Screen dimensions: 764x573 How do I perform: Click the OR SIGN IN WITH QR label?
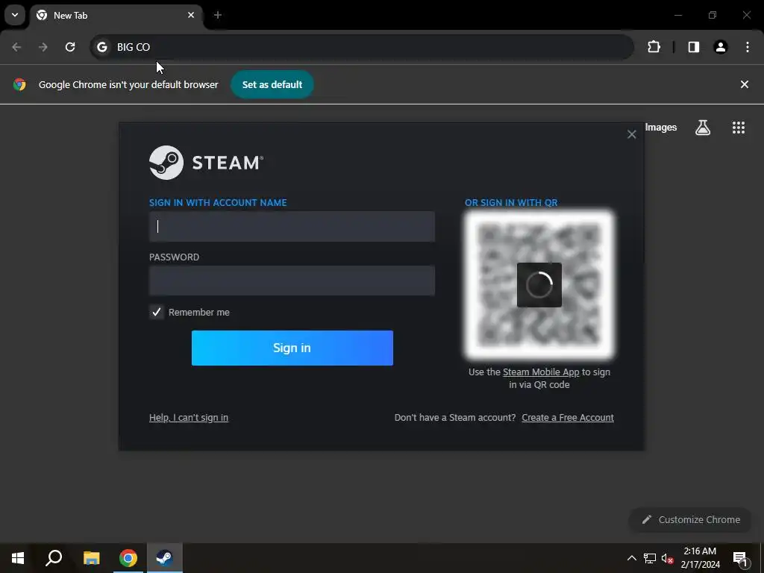[511, 203]
